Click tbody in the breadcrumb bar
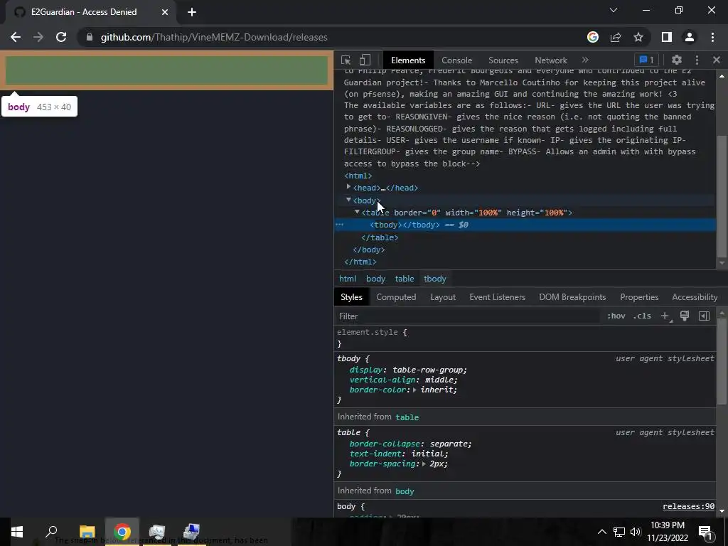 click(434, 279)
